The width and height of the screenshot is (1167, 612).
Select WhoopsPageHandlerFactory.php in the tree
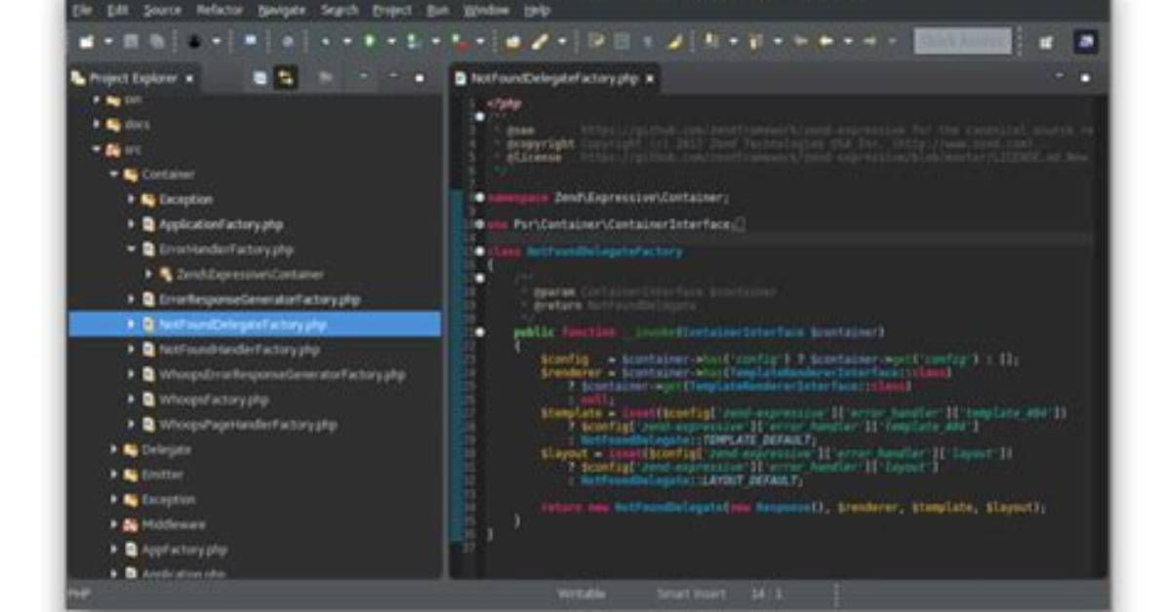tap(249, 425)
